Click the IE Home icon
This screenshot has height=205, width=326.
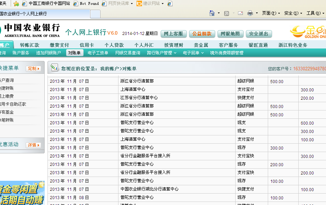(212, 13)
